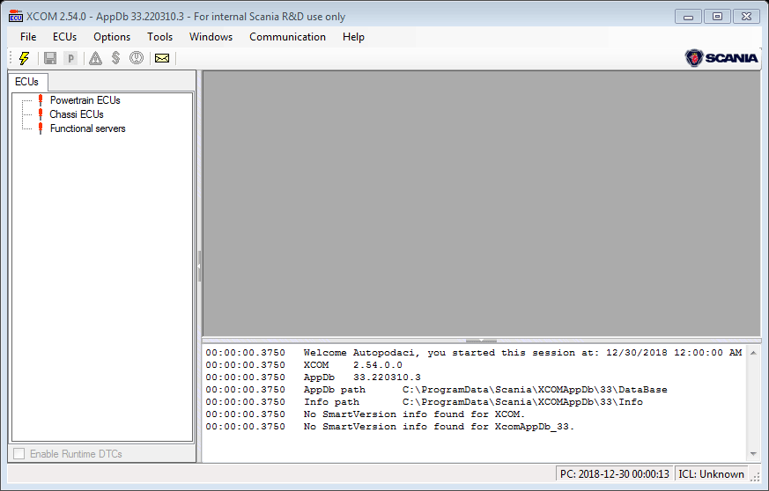The width and height of the screenshot is (769, 491).
Task: Maximize the XCOM window
Action: click(717, 17)
